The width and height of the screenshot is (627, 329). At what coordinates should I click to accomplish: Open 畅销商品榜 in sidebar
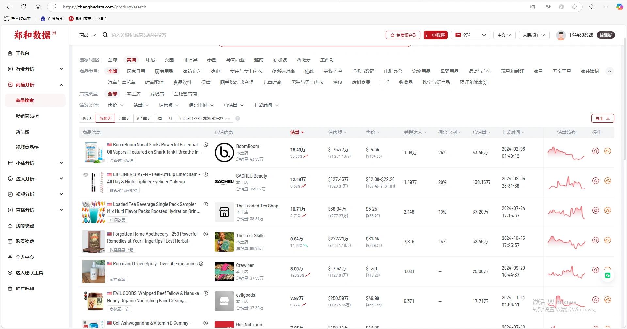(x=27, y=116)
